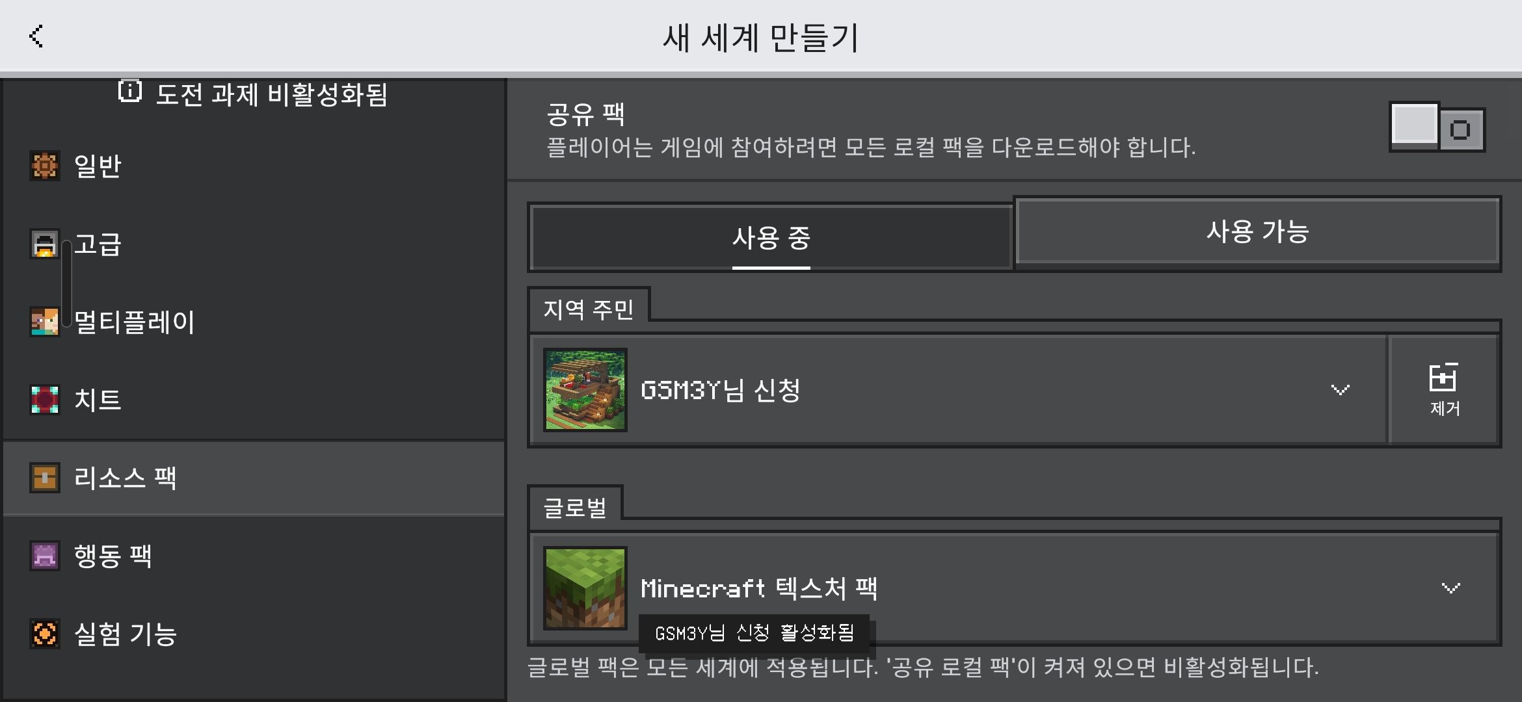
Task: Switch to the 사용 가능 tab
Action: click(1257, 231)
